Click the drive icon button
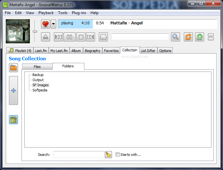The height and width of the screenshot is (170, 223). click(103, 37)
